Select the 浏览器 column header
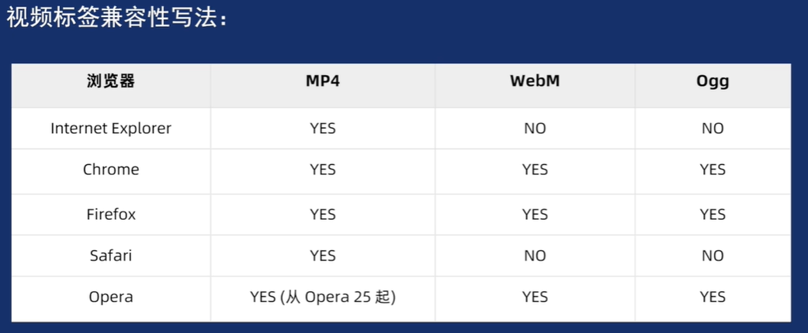The image size is (808, 333). [111, 81]
